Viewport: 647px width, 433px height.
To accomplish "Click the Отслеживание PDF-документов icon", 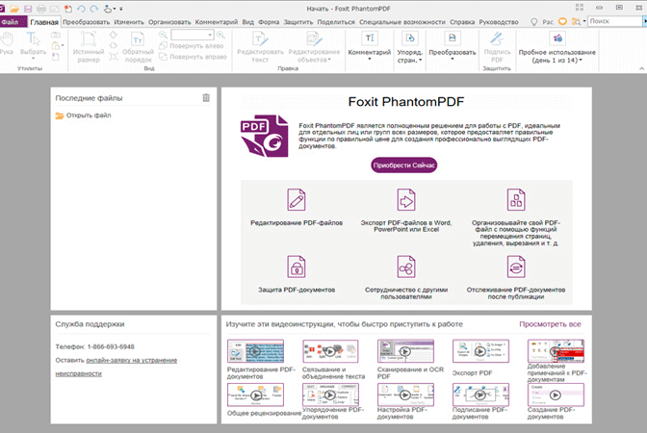I will (516, 267).
